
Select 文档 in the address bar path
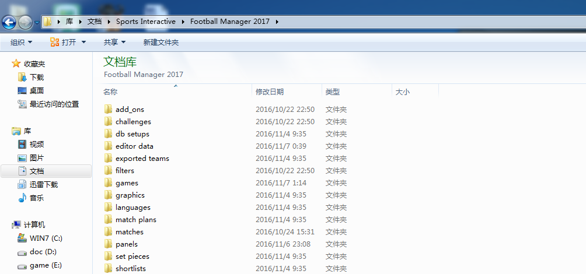coord(95,22)
